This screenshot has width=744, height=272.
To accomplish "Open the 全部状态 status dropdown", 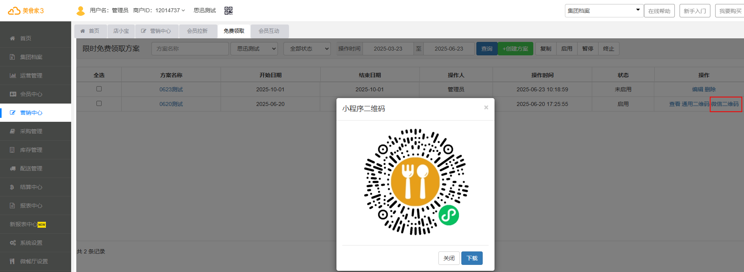I will (x=307, y=49).
